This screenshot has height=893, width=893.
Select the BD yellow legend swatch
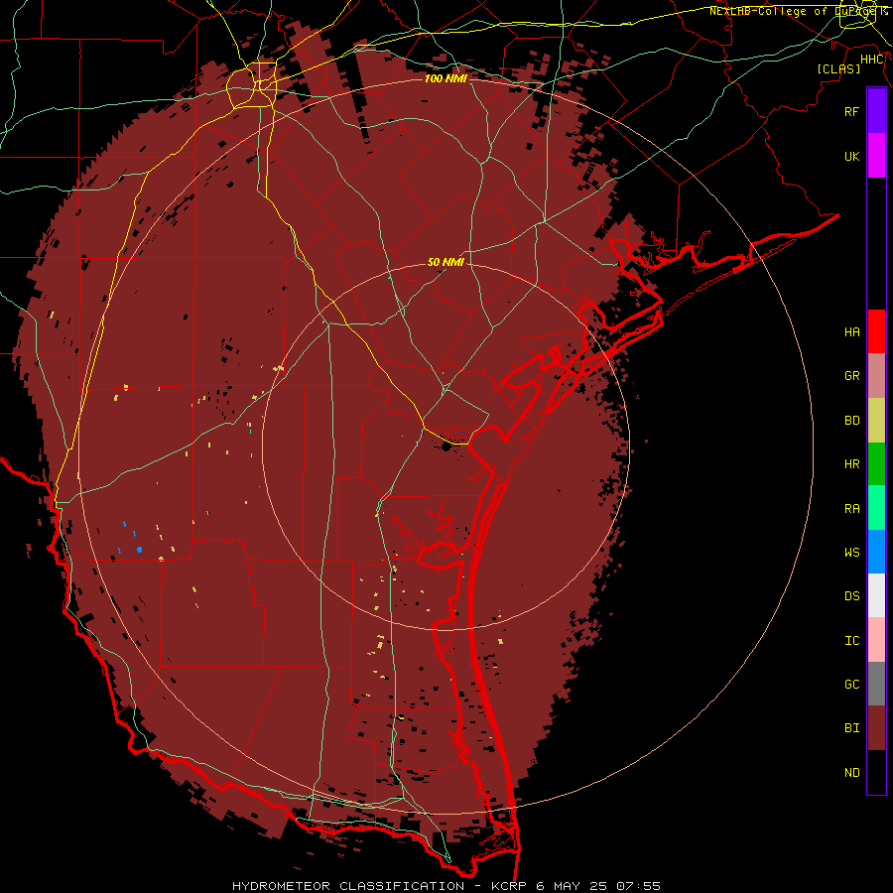(876, 421)
